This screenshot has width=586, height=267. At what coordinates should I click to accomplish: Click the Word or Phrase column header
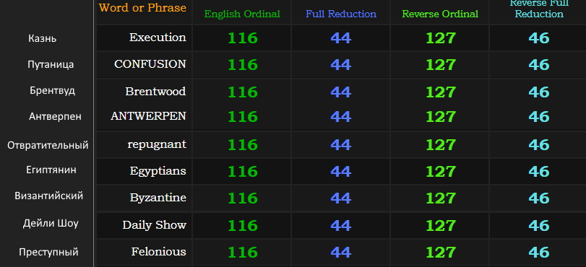click(142, 8)
